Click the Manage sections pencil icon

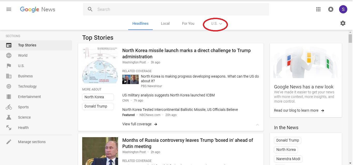point(9,142)
